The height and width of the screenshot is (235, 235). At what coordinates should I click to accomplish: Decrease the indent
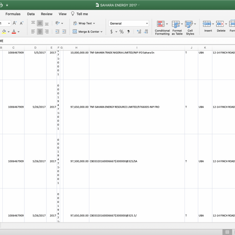[x=57, y=31]
